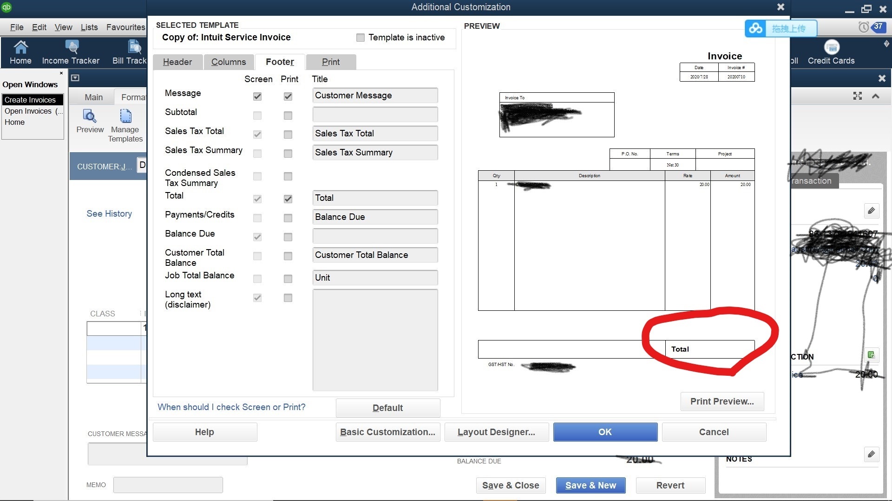Click the Print Preview button
The image size is (892, 501).
tap(721, 401)
